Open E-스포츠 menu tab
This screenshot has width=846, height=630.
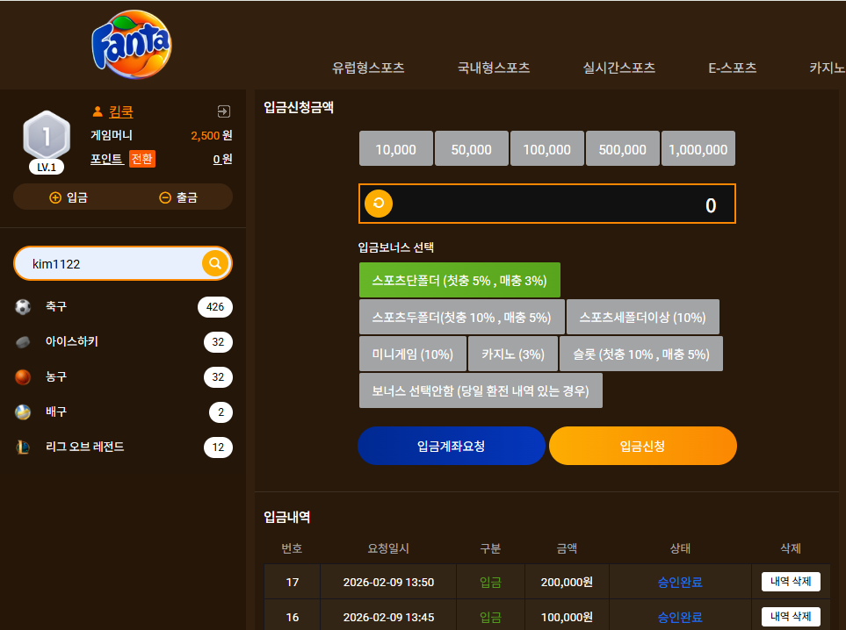[x=732, y=68]
